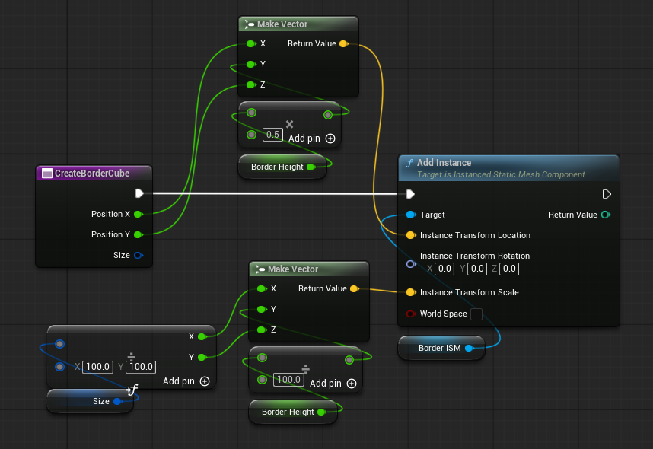Screen dimensions: 653x449
Task: Click the Add Instance execution input pin
Action: coord(411,193)
